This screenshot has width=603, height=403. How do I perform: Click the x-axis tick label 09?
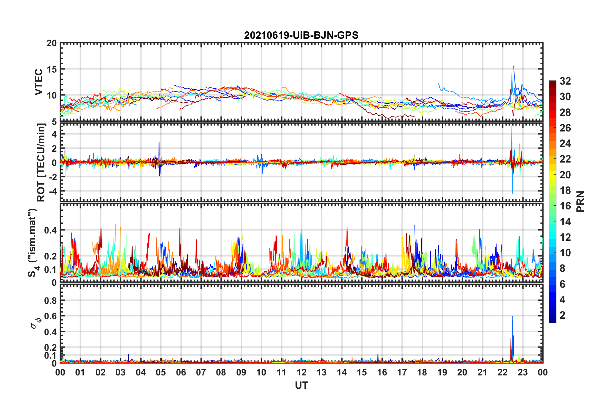point(241,372)
